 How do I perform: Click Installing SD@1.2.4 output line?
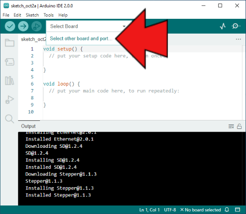coord(53,160)
